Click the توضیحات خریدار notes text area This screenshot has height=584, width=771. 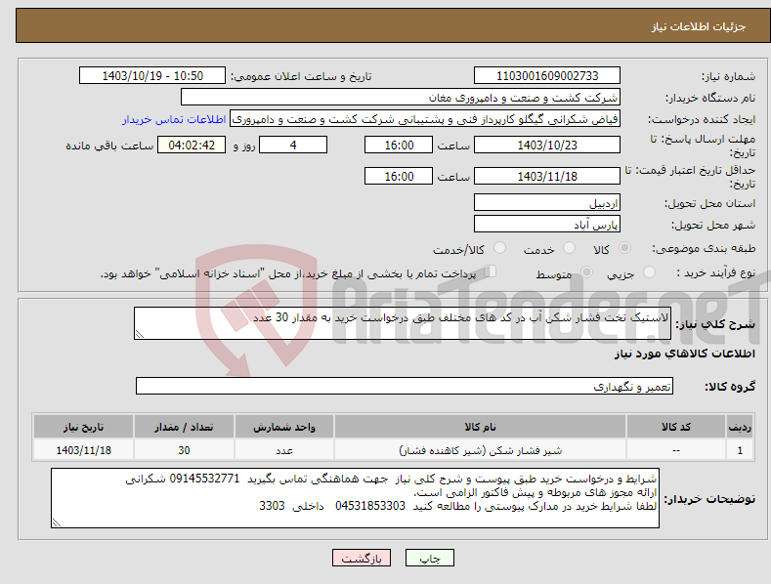pyautogui.click(x=355, y=498)
